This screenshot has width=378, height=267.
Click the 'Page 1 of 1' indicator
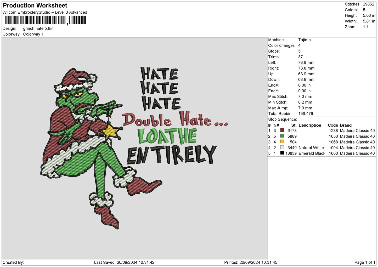coord(365,262)
